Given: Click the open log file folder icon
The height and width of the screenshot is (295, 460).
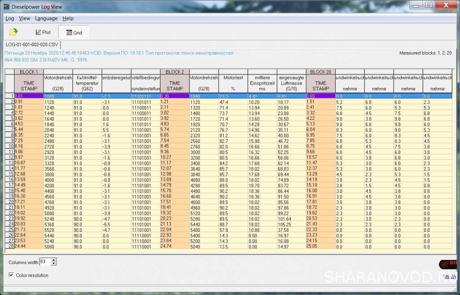Looking at the screenshot, I should (13, 32).
